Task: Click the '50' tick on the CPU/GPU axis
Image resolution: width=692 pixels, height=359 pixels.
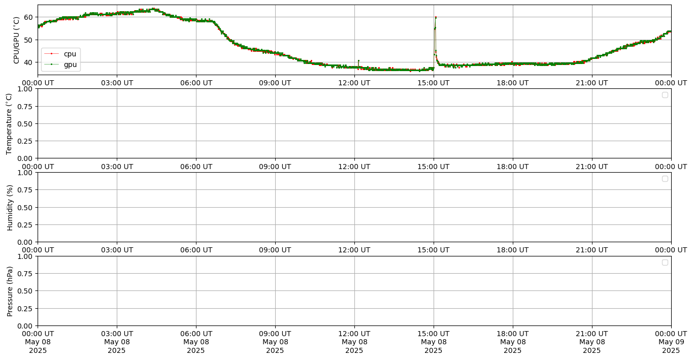Action: (28, 40)
